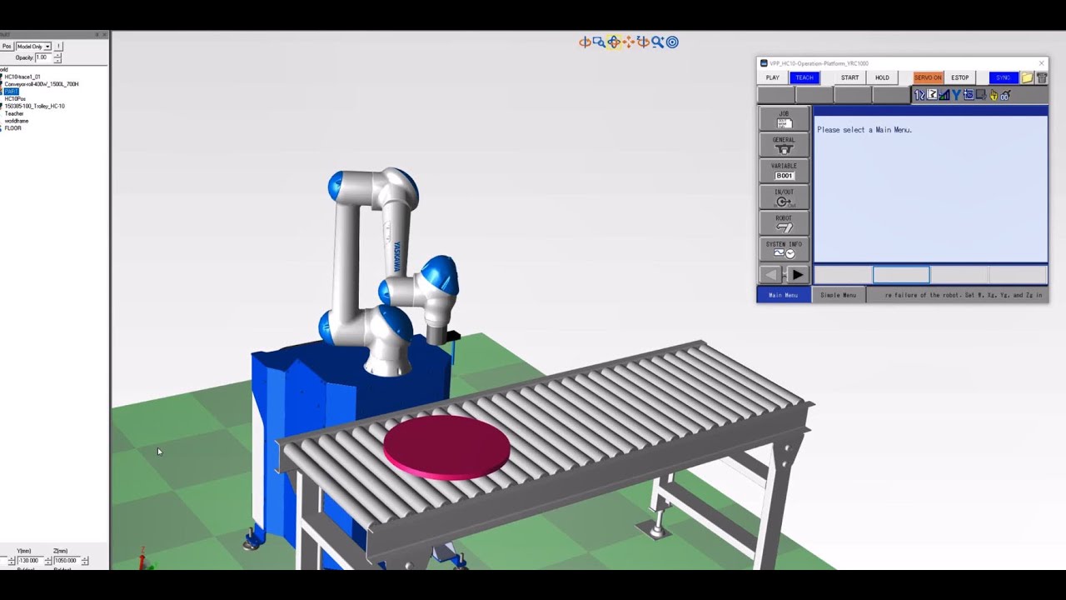The width and height of the screenshot is (1066, 600).
Task: Select the rotate view tool icon
Action: tap(585, 42)
